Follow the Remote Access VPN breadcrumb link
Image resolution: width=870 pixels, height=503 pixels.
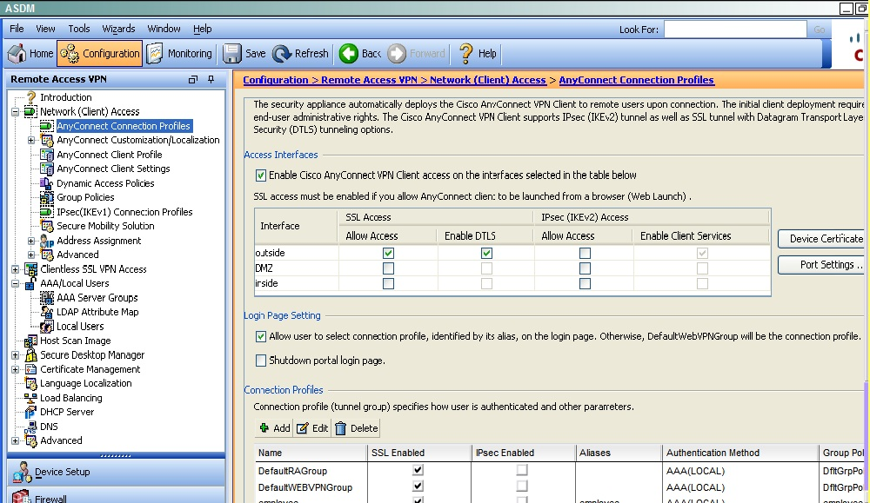(x=369, y=80)
